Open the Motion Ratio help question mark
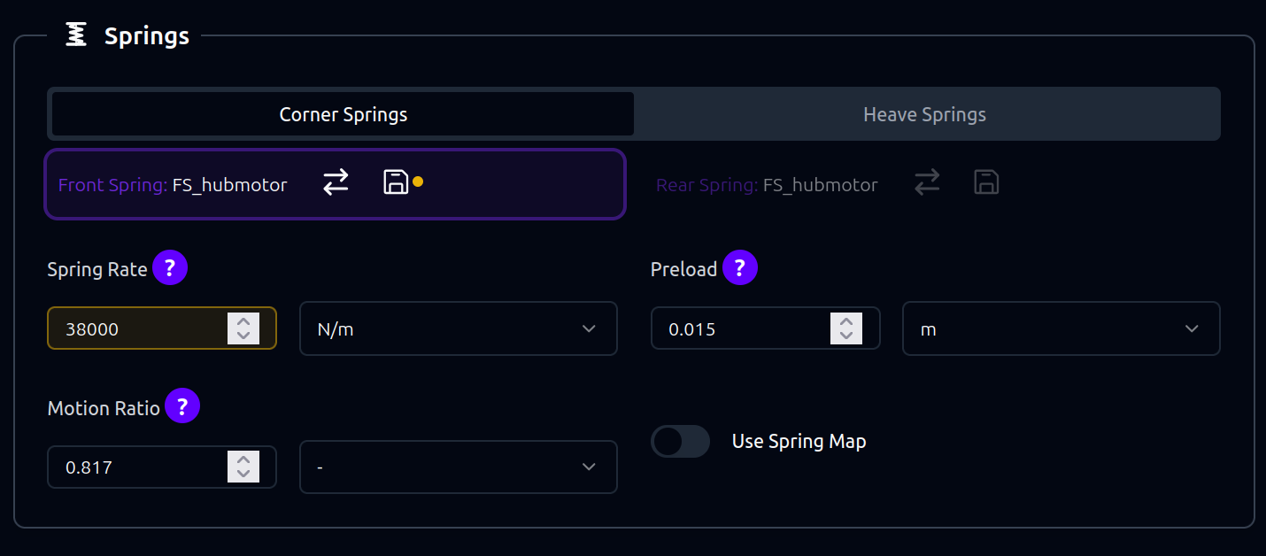Screen dimensions: 1266x556 (x=182, y=407)
